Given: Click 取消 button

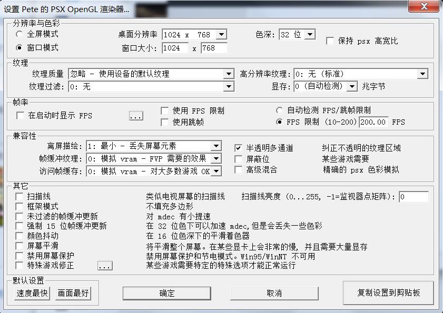Looking at the screenshot, I should (274, 294).
